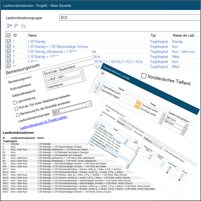Toggle the select-all checkbox in the table header
The width and height of the screenshot is (201, 201).
coord(8,35)
